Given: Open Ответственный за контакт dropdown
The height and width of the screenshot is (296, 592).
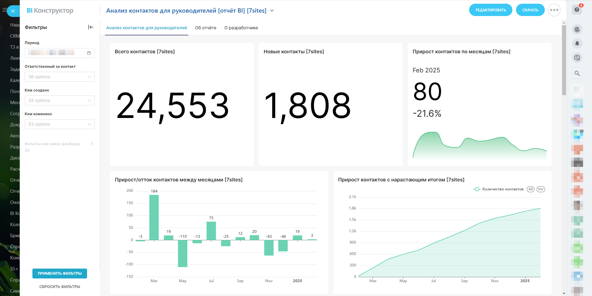Looking at the screenshot, I should [x=60, y=77].
